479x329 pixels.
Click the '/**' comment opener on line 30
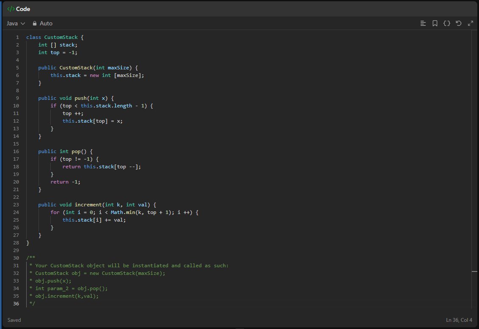[x=31, y=258]
